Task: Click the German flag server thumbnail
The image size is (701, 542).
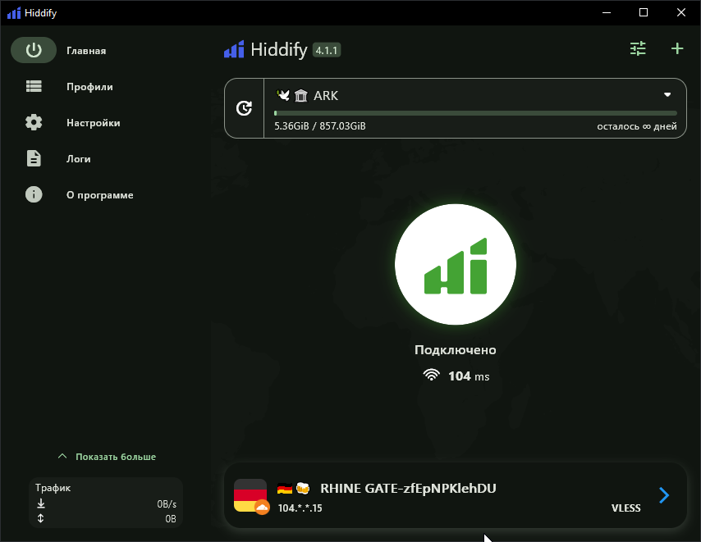Action: click(250, 495)
